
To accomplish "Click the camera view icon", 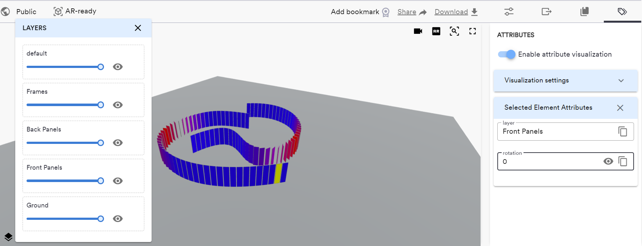I will point(418,31).
